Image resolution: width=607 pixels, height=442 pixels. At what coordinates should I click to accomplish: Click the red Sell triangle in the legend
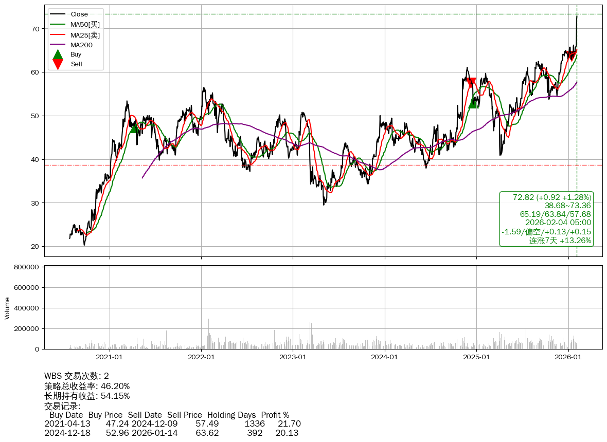[x=58, y=64]
